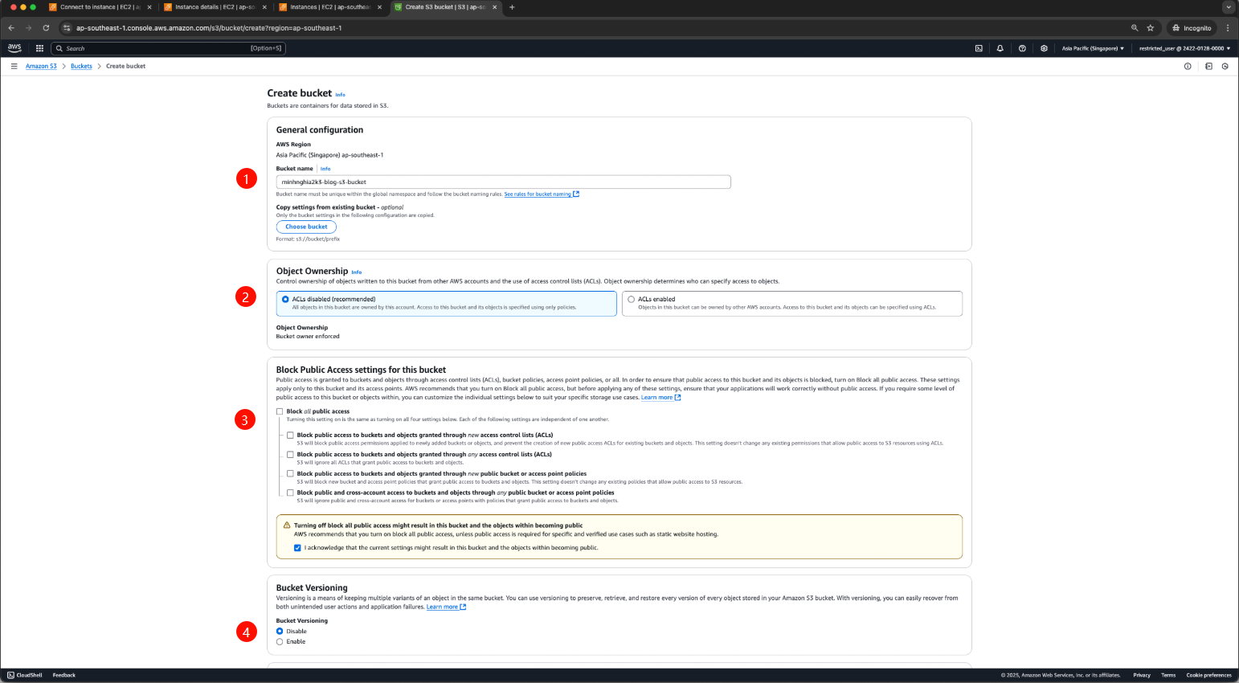Viewport: 1239px width, 683px height.
Task: Open Terms link in footer
Action: 1168,675
